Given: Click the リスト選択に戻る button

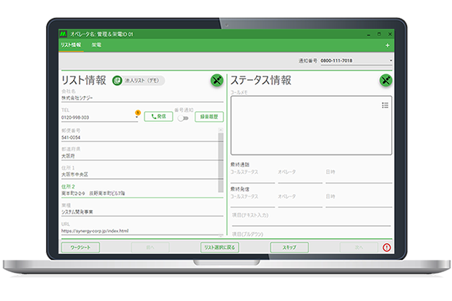Looking at the screenshot, I should [219, 247].
